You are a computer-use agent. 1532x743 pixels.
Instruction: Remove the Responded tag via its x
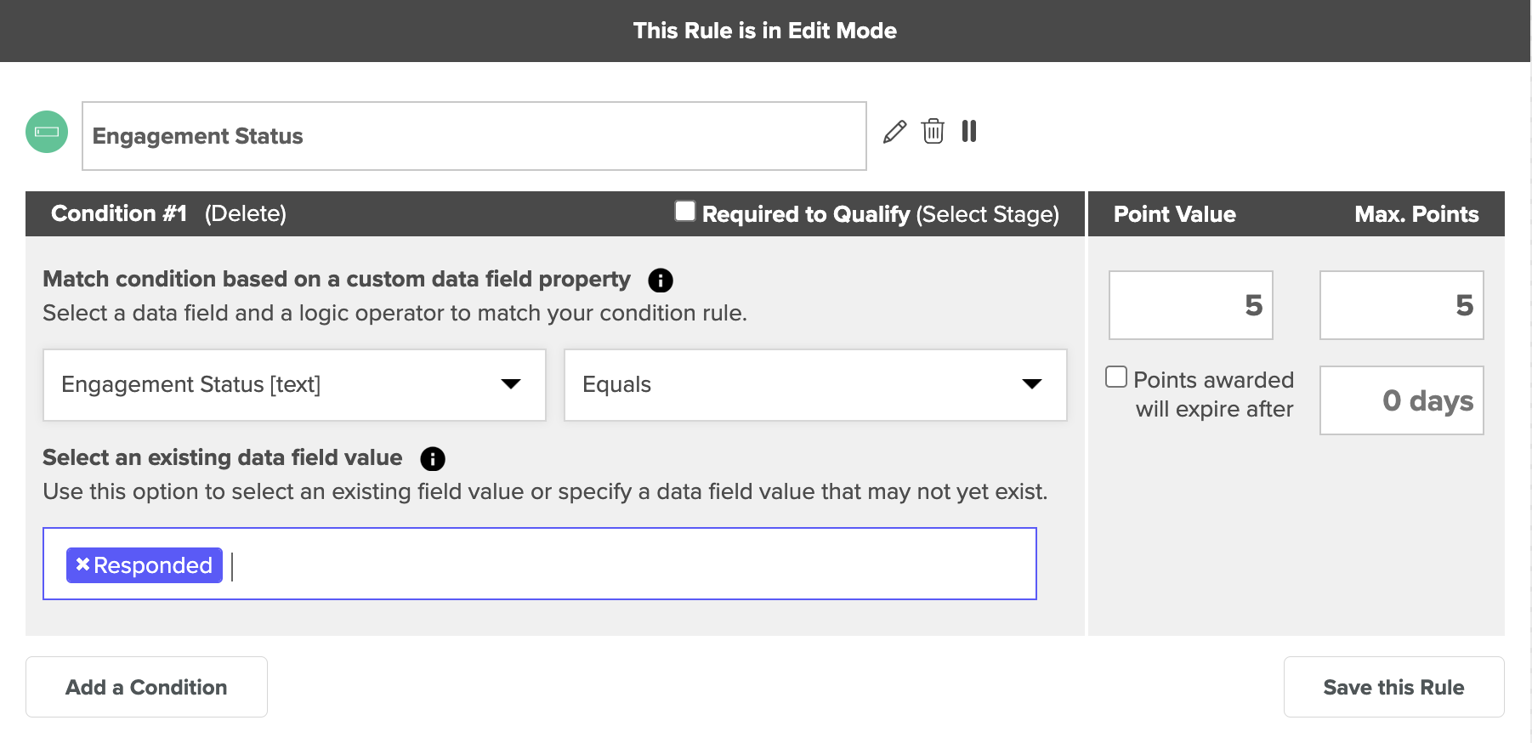(x=82, y=564)
